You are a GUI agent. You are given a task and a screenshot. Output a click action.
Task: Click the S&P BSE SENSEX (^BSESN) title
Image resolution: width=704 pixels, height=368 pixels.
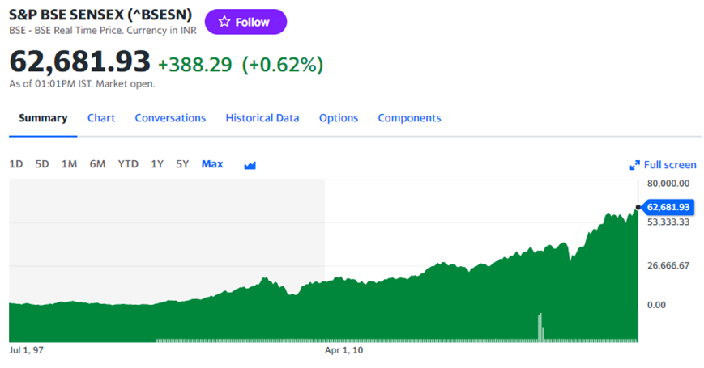pos(100,15)
